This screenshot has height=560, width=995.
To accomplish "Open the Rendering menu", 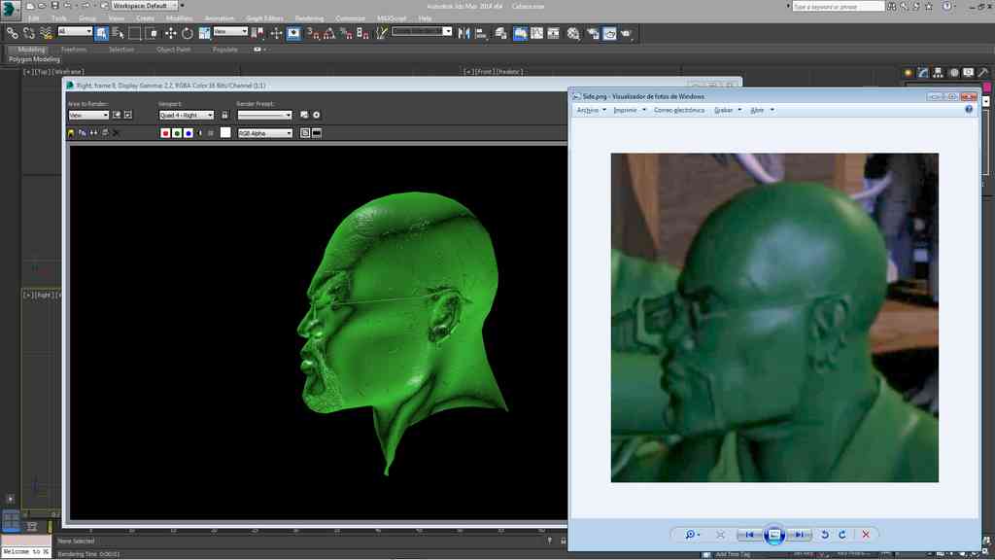I will point(309,17).
